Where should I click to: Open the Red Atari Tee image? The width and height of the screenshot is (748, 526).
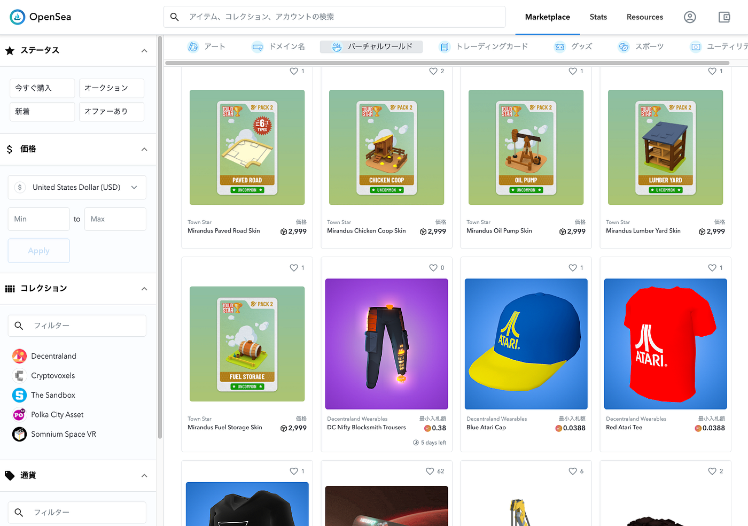[x=665, y=344]
